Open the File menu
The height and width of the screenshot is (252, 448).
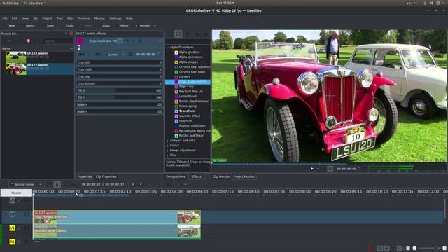coord(5,18)
